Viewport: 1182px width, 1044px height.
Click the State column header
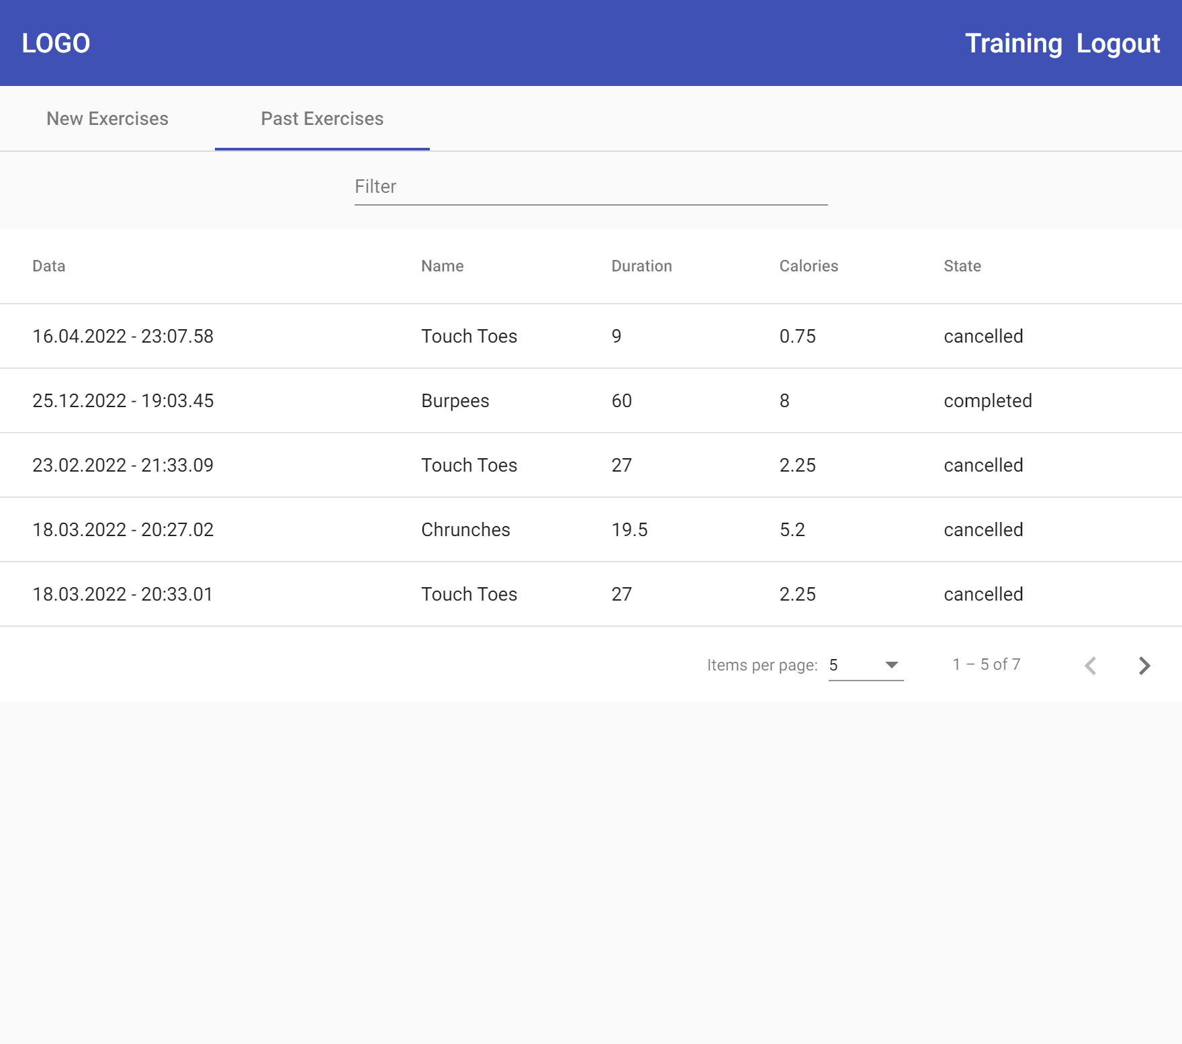pos(962,266)
